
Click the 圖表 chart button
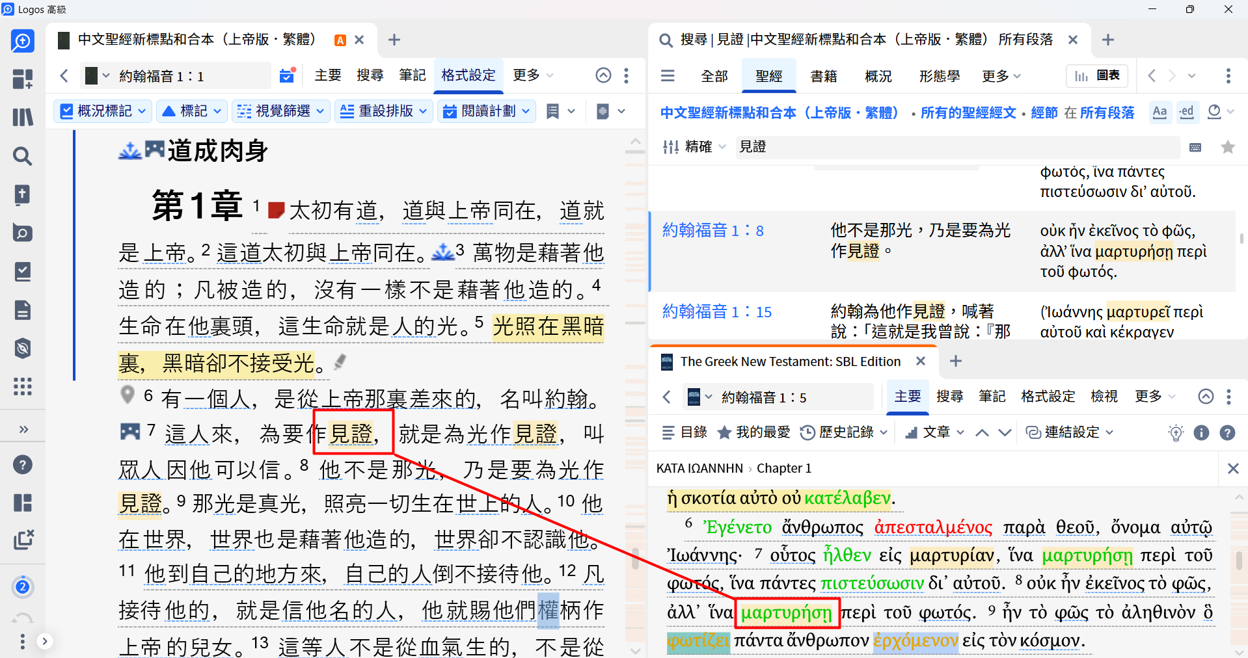pyautogui.click(x=1097, y=75)
